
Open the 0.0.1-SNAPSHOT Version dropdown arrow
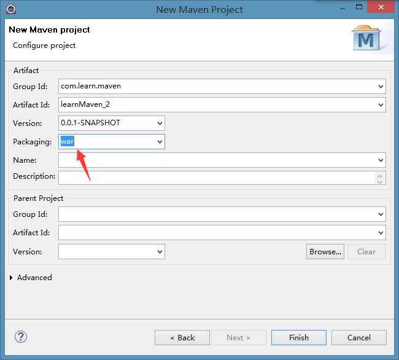pos(160,123)
